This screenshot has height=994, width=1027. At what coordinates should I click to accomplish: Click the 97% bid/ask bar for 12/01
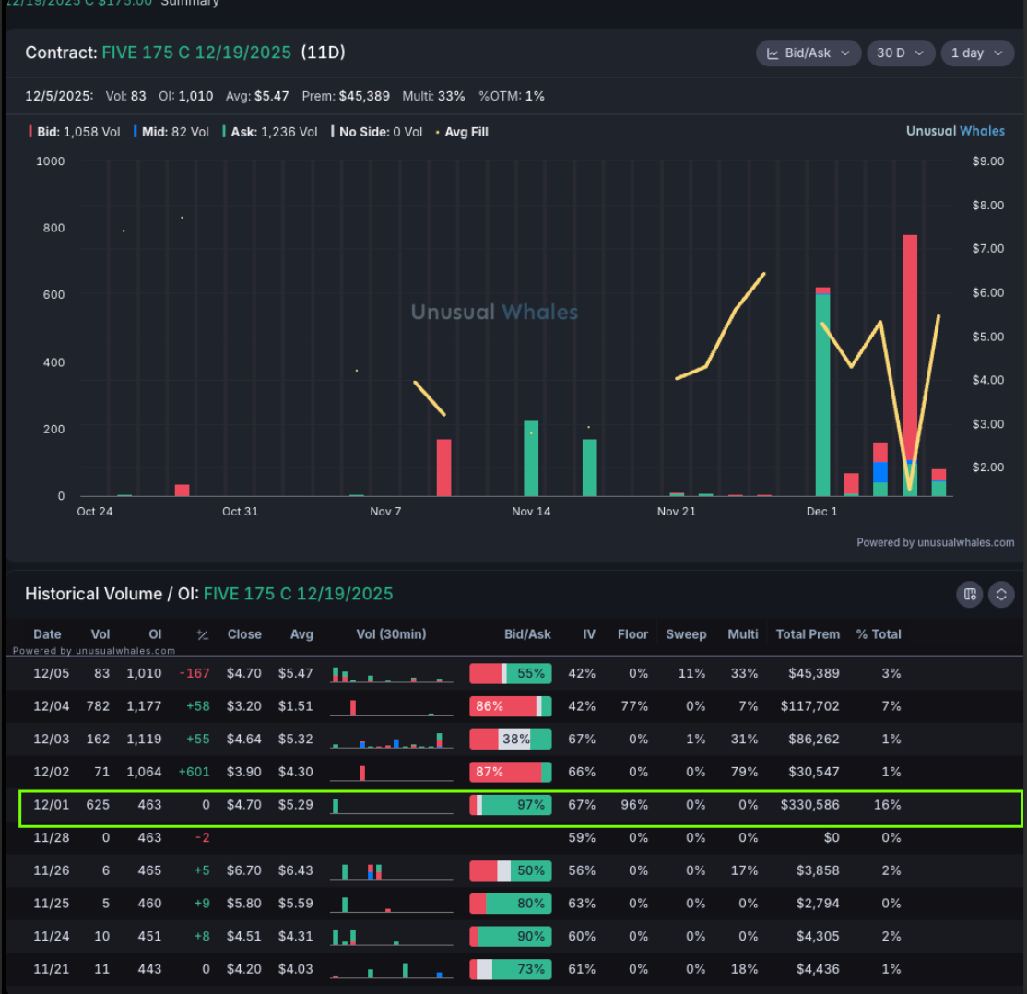point(510,805)
